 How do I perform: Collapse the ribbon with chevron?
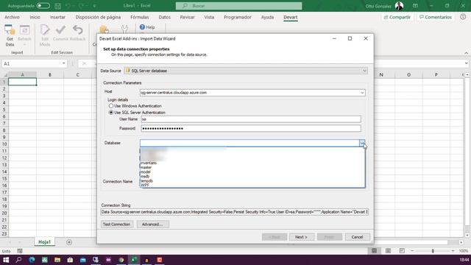click(x=466, y=53)
